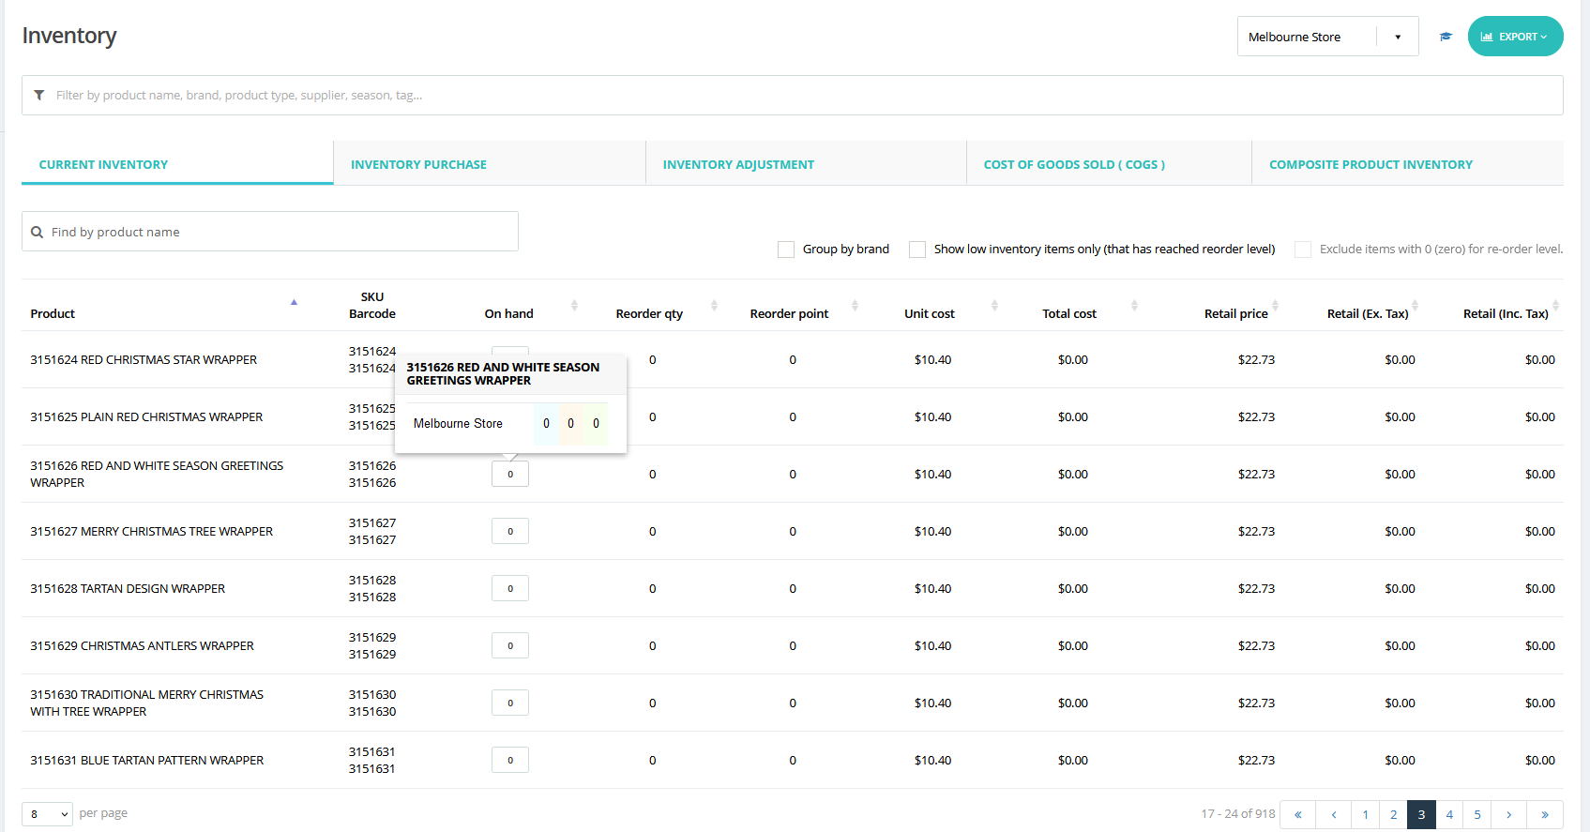
Task: Sort by Total cost column arrows
Action: click(x=1134, y=306)
